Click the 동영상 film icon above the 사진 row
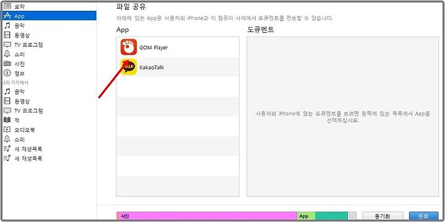Viewport: 445px width, 222px height. click(7, 35)
